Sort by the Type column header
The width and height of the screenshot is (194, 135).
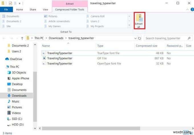(x=100, y=46)
